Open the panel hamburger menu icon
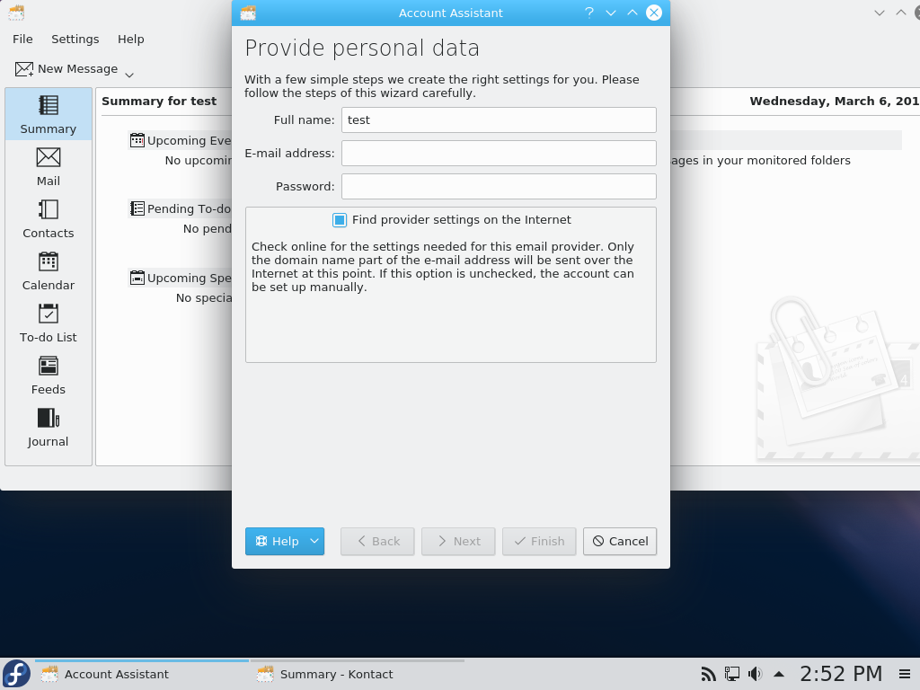The height and width of the screenshot is (690, 920). click(x=905, y=674)
